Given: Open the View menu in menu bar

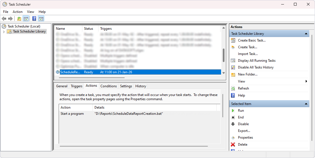Looking at the screenshot, I should coord(30,12).
